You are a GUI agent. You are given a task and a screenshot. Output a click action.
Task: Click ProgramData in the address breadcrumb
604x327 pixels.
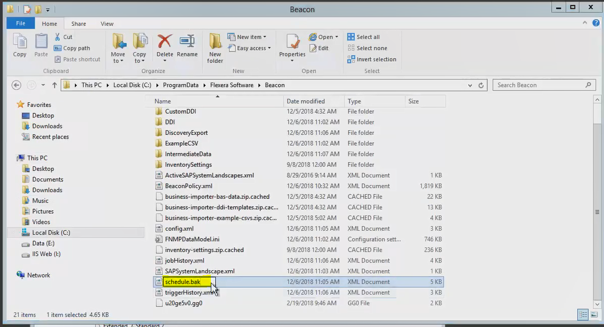pos(181,85)
